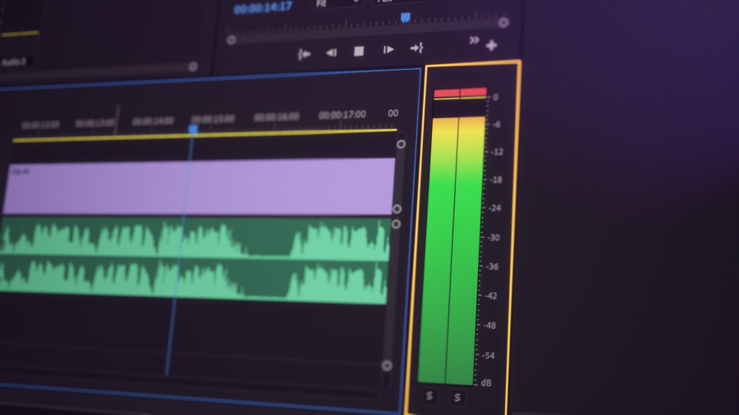739x415 pixels.
Task: Reset the left red clipping indicator
Action: pos(447,92)
